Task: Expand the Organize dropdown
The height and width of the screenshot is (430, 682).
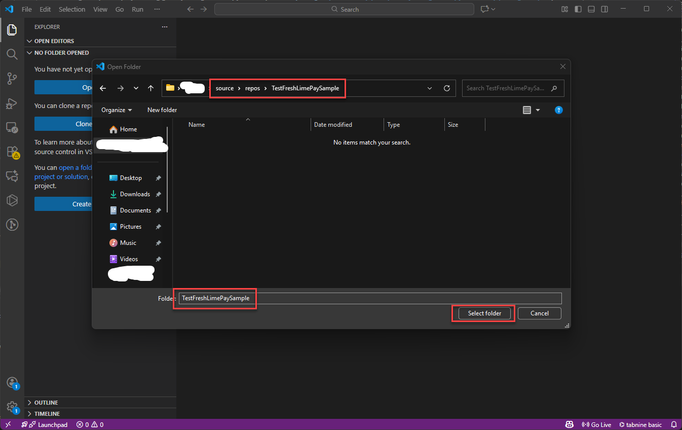Action: [x=117, y=110]
